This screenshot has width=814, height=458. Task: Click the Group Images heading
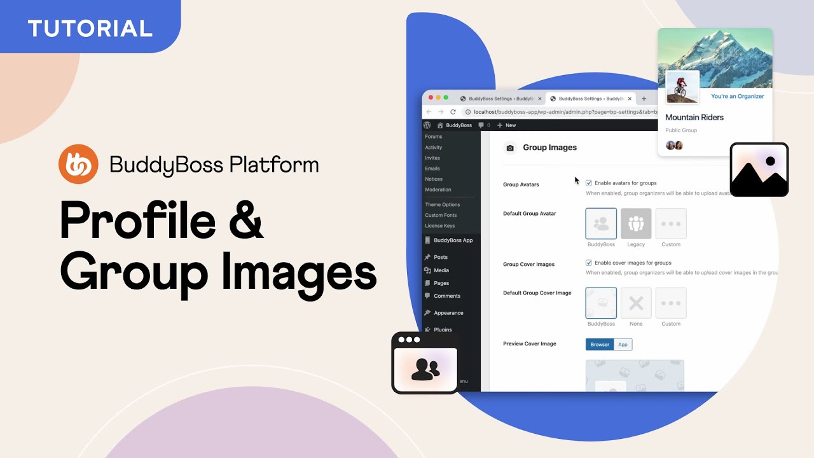click(549, 148)
